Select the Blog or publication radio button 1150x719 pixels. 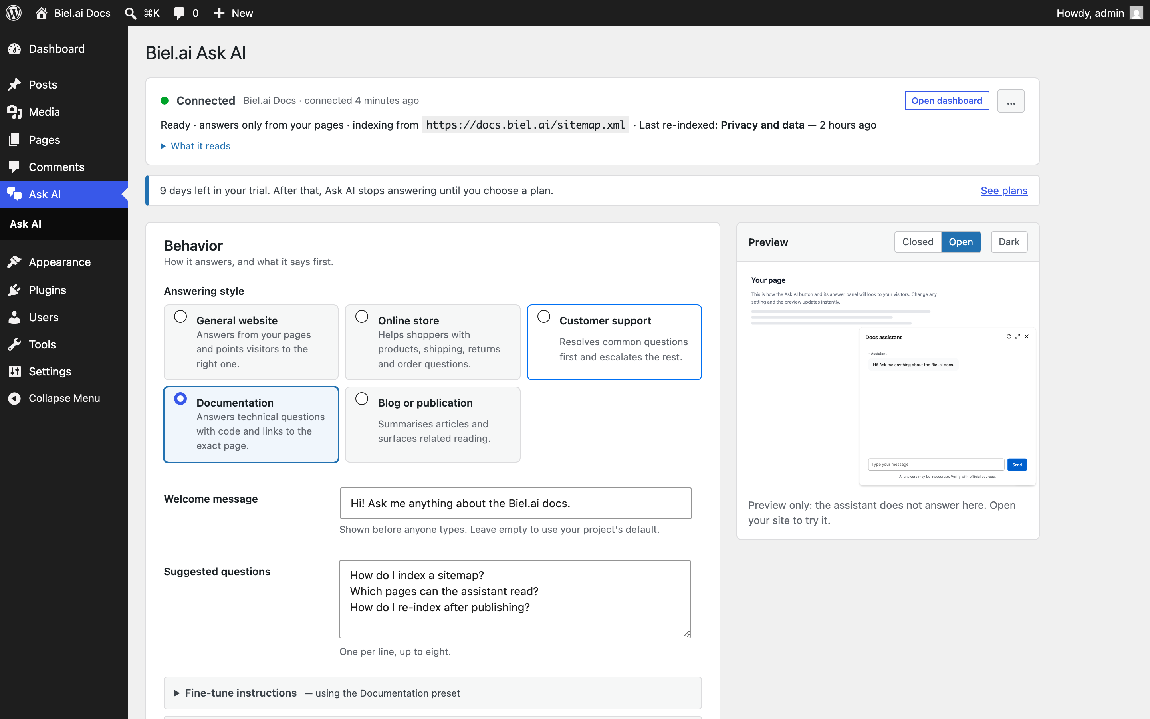click(x=362, y=399)
